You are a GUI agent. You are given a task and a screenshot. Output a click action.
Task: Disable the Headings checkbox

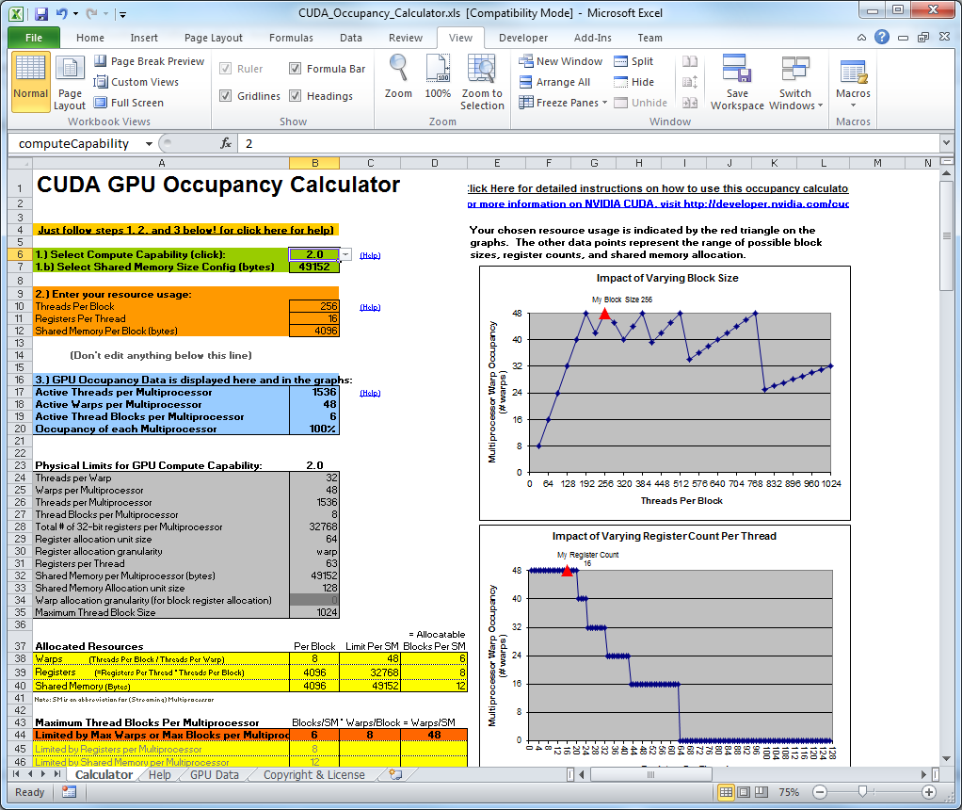(296, 96)
